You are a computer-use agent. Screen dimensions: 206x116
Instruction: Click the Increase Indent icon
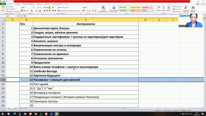(x=55, y=11)
